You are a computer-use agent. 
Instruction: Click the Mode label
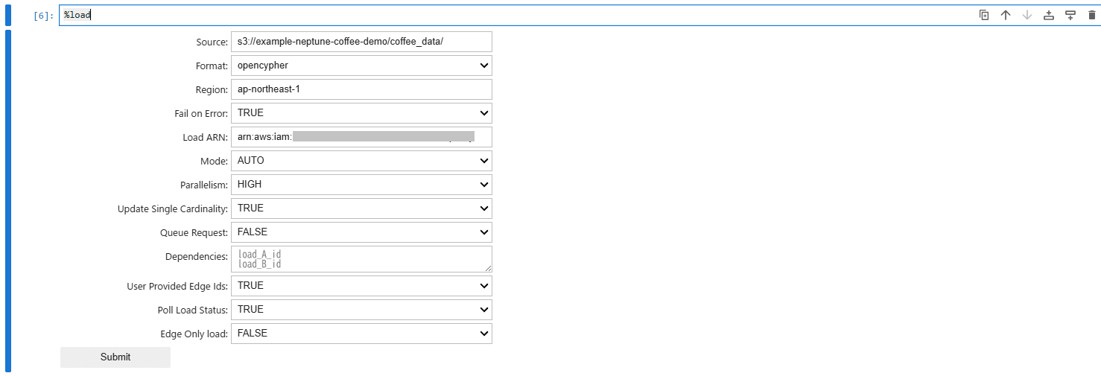click(215, 162)
